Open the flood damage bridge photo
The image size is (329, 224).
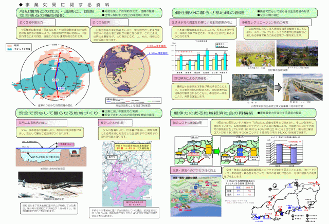[x=50, y=184]
